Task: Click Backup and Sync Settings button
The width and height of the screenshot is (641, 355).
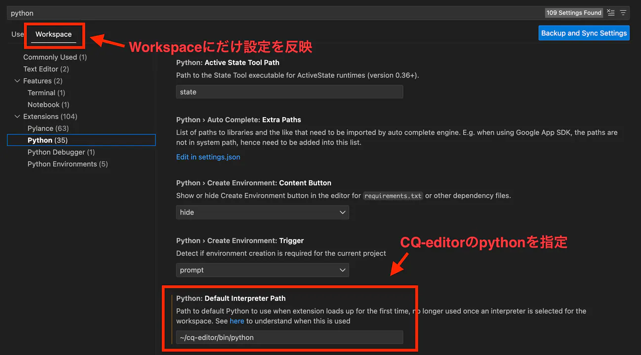Action: point(584,33)
